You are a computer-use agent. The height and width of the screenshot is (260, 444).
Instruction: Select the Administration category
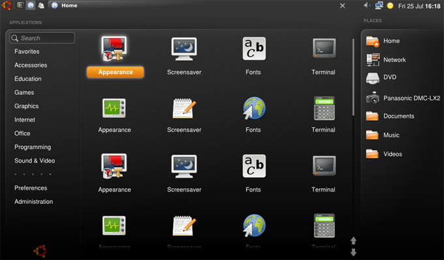pos(34,202)
